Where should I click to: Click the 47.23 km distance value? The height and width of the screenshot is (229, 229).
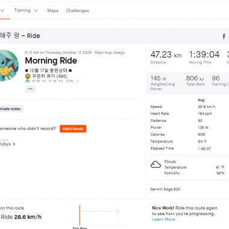click(x=166, y=55)
